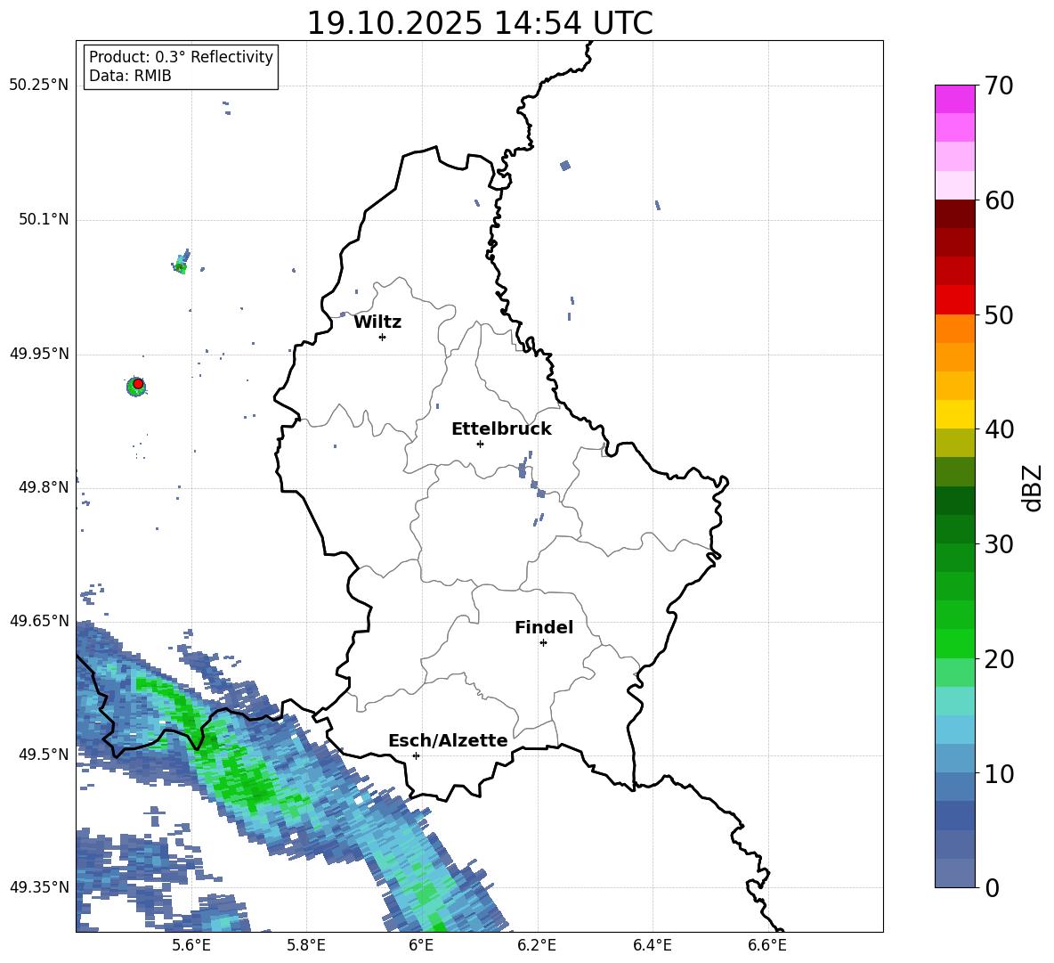Click the 70 value on the colorbar
The image size is (1054, 963).
(x=999, y=86)
